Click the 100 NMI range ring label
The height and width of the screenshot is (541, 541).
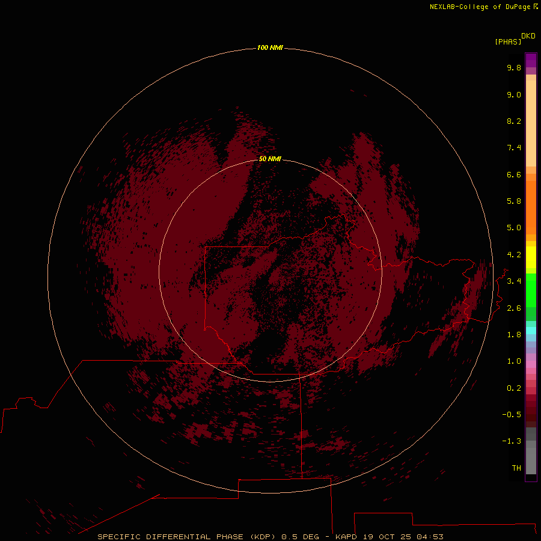tap(270, 47)
